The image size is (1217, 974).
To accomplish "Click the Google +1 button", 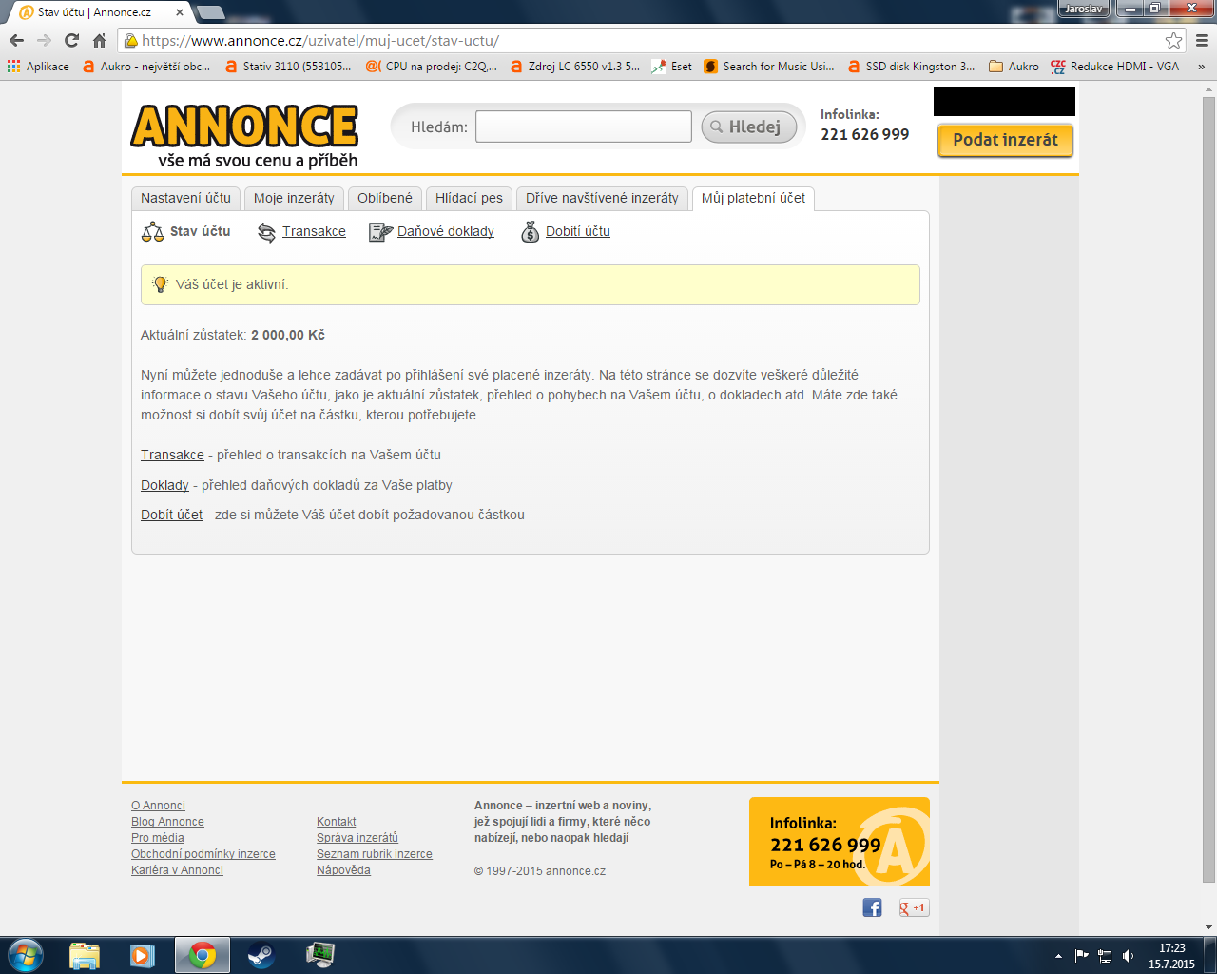I will point(914,907).
